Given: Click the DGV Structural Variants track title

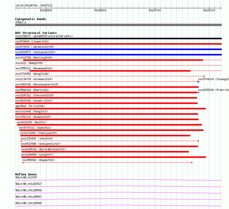Looking at the screenshot, I should tap(36, 33).
